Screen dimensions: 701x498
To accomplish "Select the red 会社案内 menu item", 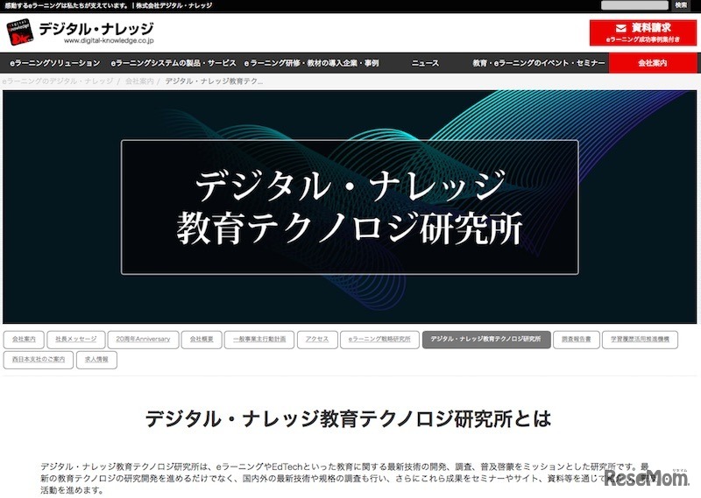I will pos(653,63).
